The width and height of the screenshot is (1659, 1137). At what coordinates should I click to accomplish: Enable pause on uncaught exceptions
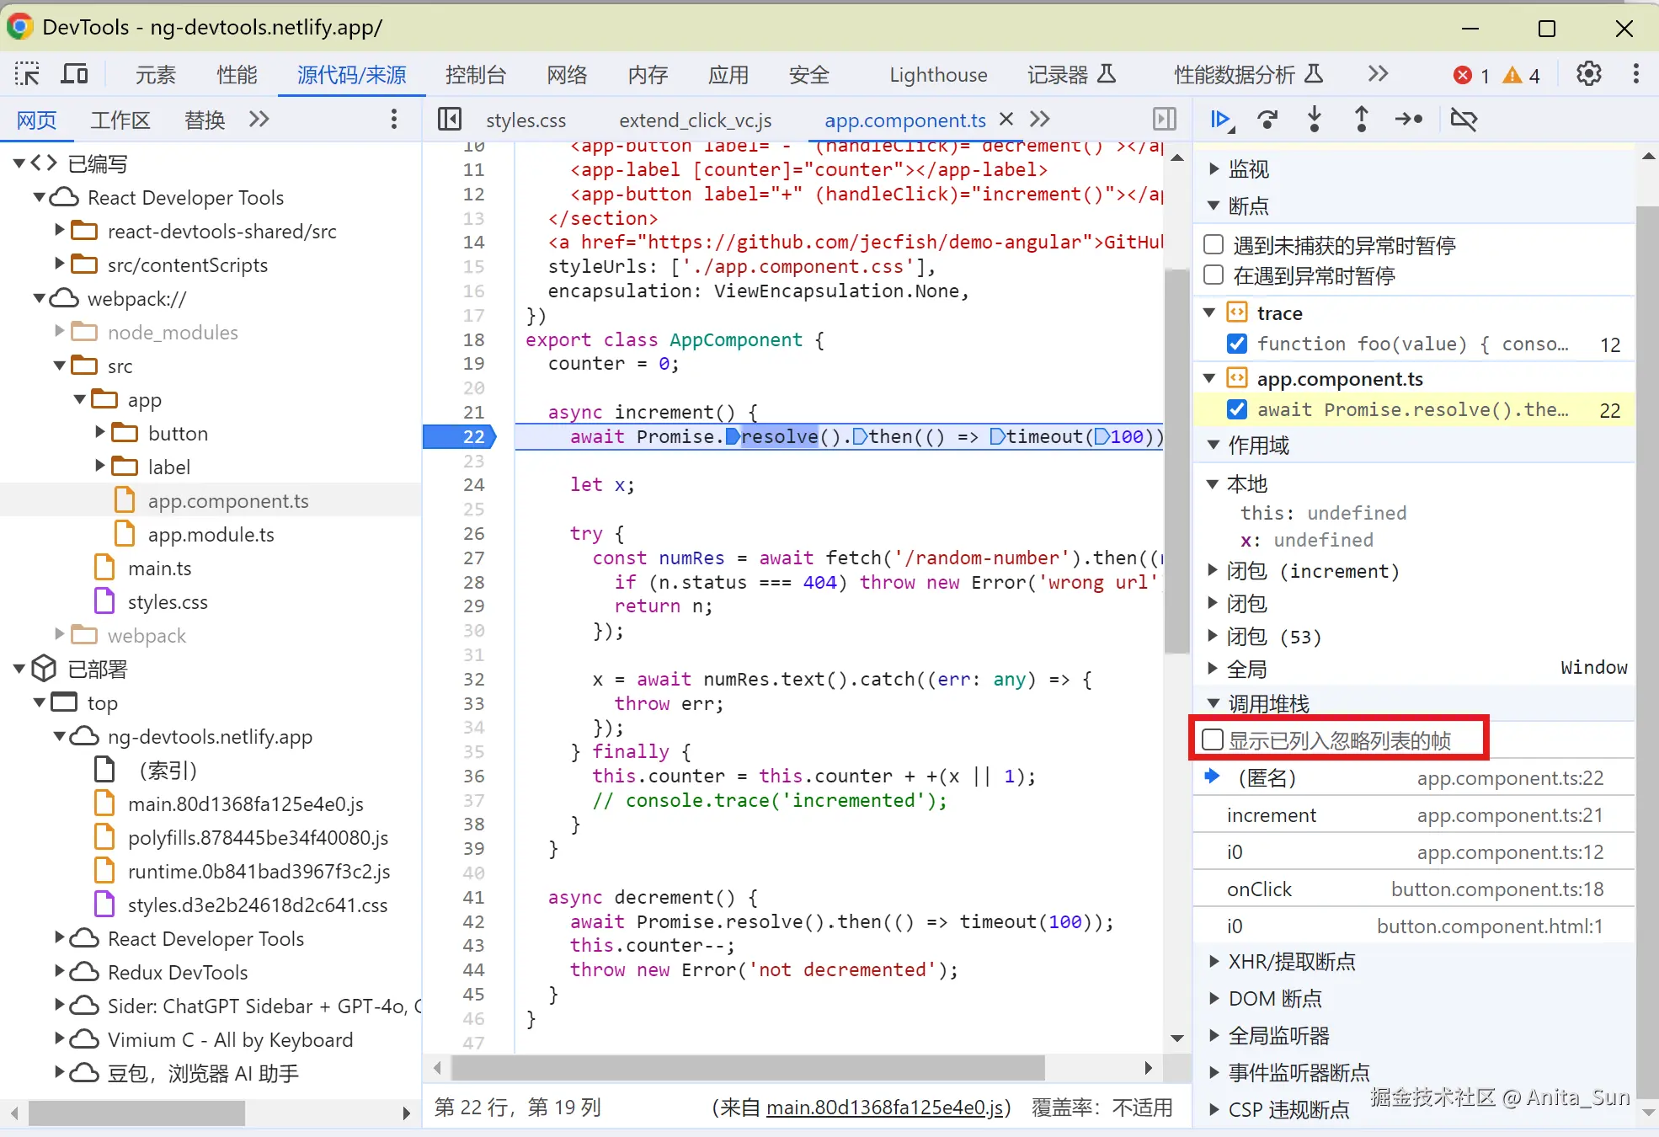tap(1214, 245)
